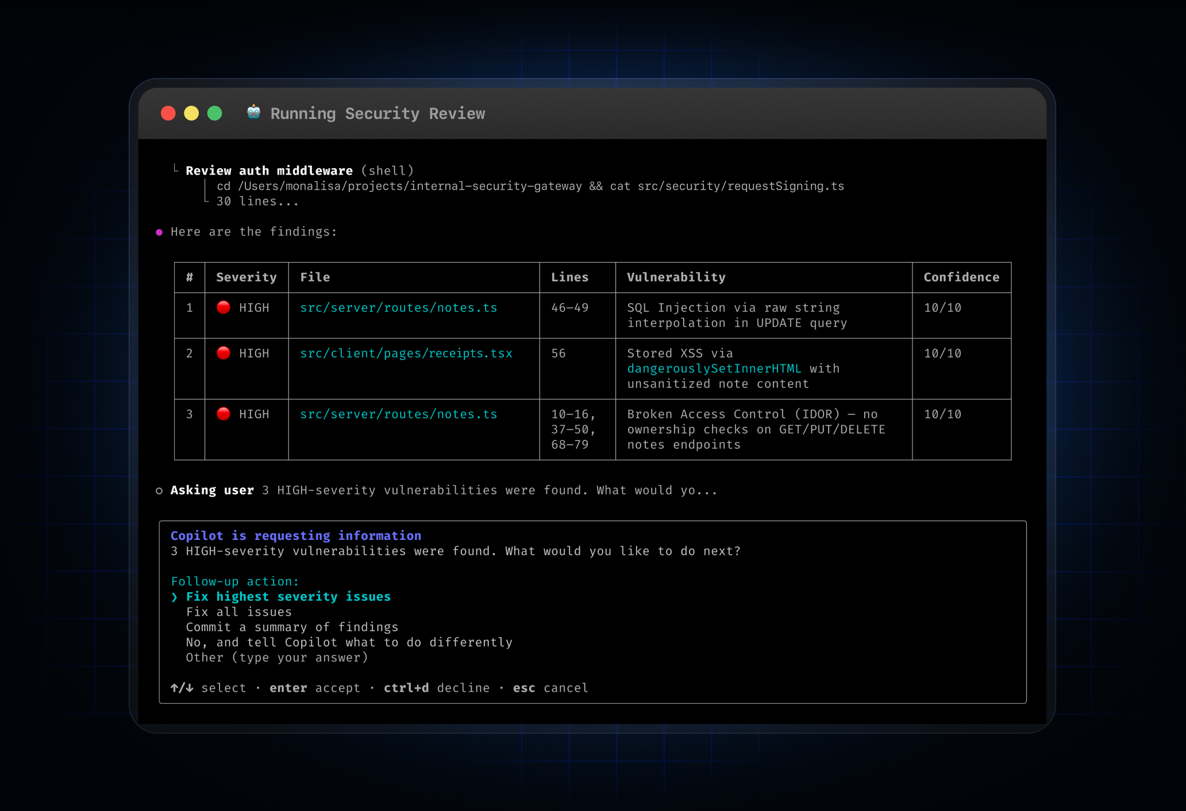Click the 10/10 confidence in IDOR row
This screenshot has width=1186, height=811.
point(942,414)
